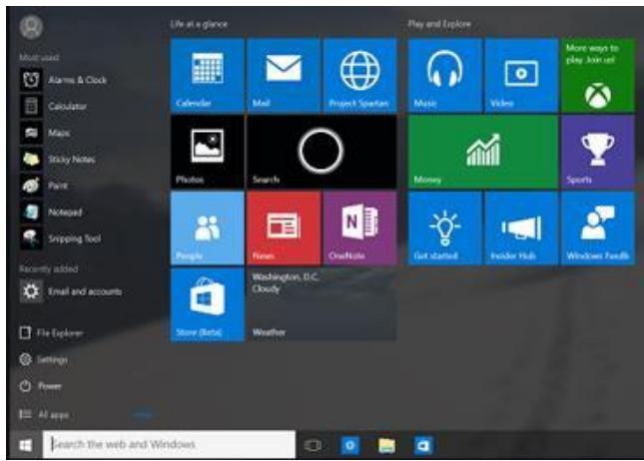Click the Life at a glance group header
Screen dimensions: 644x461
(199, 24)
